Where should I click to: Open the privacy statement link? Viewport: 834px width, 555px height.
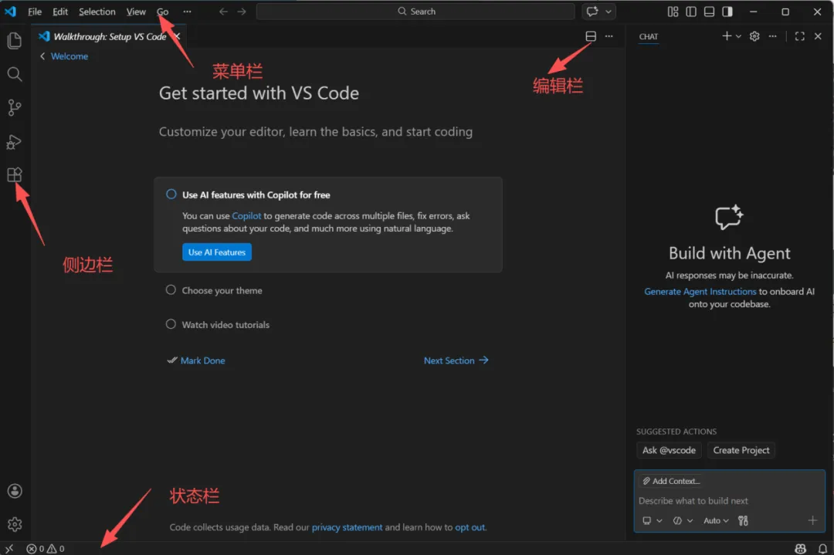(x=347, y=527)
